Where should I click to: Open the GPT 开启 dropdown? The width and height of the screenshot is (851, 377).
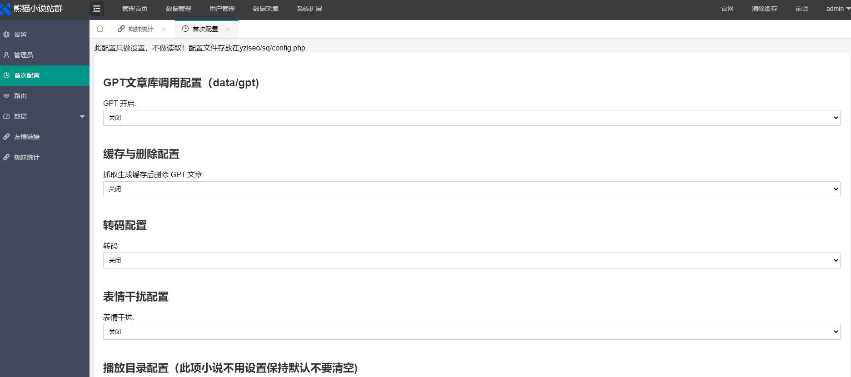472,118
